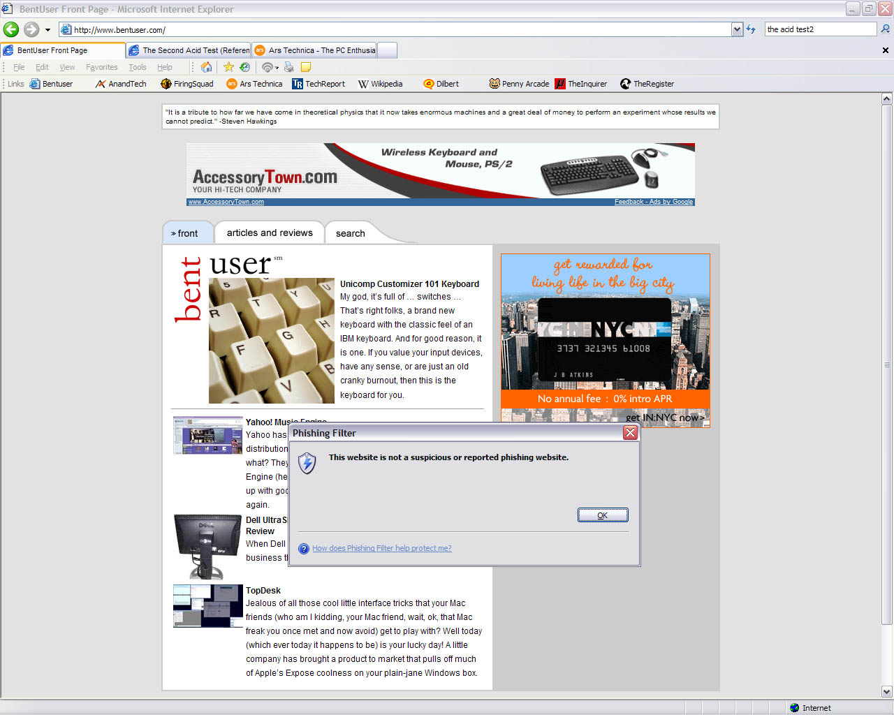Click the Favorites star icon
Screen dimensions: 894x715
pyautogui.click(x=228, y=67)
